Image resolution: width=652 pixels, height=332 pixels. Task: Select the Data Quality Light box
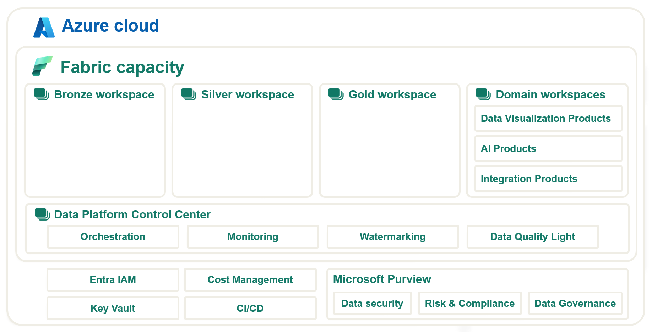tap(533, 236)
